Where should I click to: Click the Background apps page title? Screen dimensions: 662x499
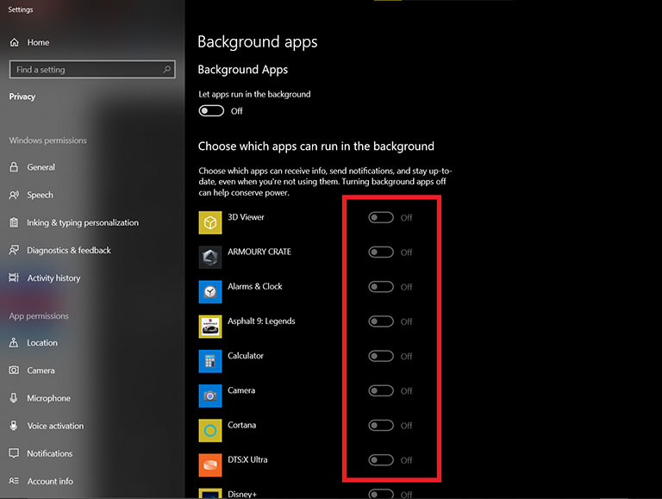click(x=258, y=41)
